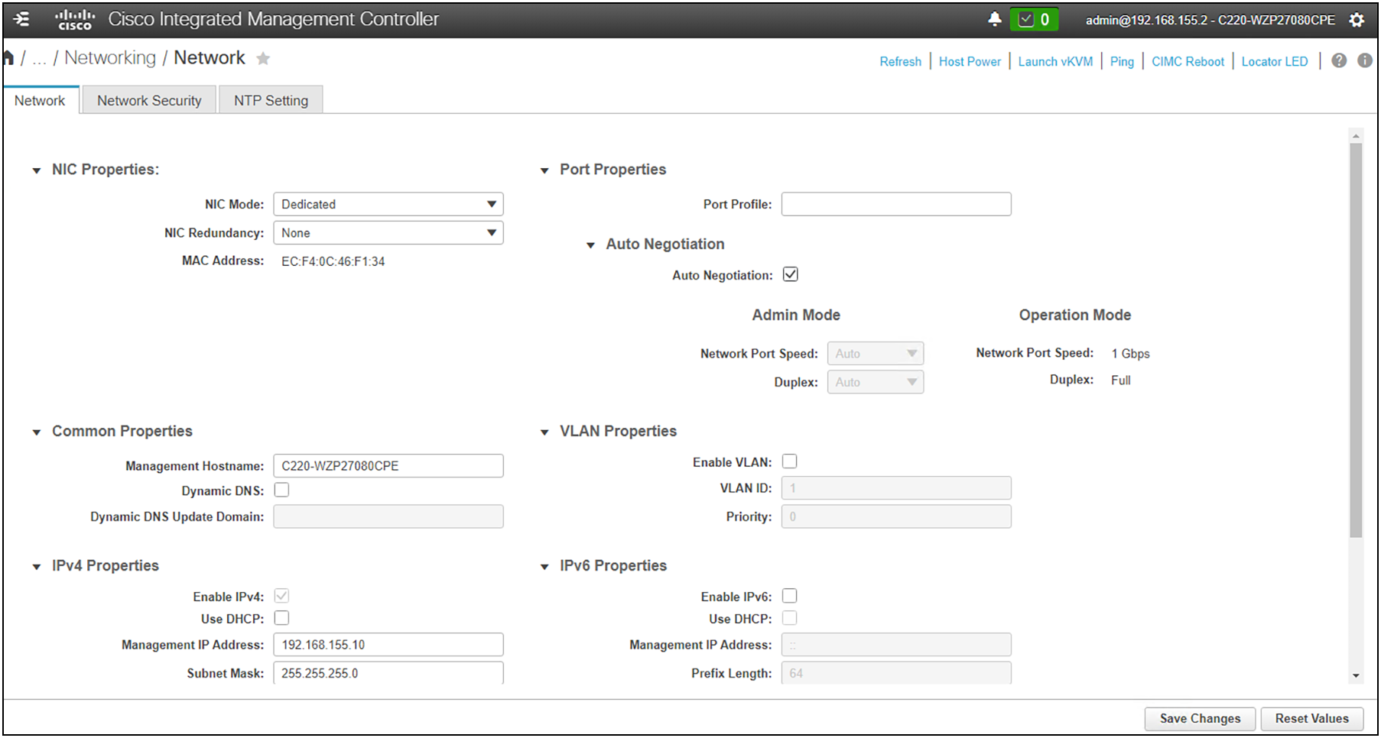Click the Port Profile input field
This screenshot has width=1381, height=738.
coord(896,204)
